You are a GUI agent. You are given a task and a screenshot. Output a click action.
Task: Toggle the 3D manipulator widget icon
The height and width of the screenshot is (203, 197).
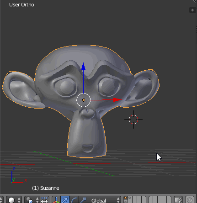tap(56, 200)
